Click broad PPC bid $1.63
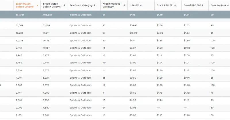 (x=187, y=33)
